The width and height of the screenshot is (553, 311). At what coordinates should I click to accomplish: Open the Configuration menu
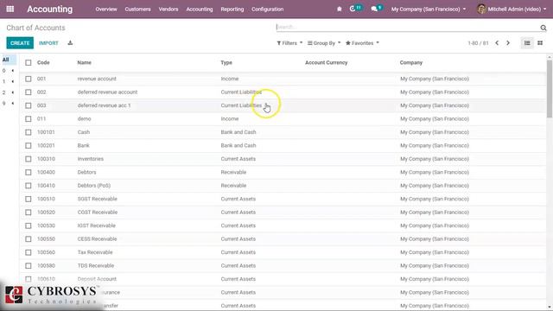coord(267,10)
